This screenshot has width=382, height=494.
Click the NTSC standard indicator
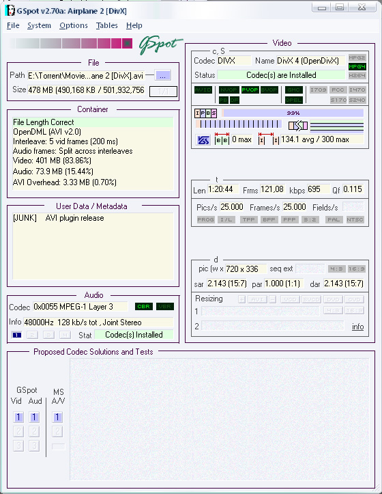tap(355, 219)
